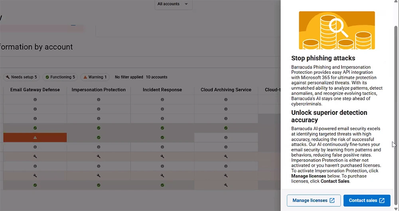Click the Impersonation Protection green check in the warning row
This screenshot has height=211, width=399.
[99, 138]
